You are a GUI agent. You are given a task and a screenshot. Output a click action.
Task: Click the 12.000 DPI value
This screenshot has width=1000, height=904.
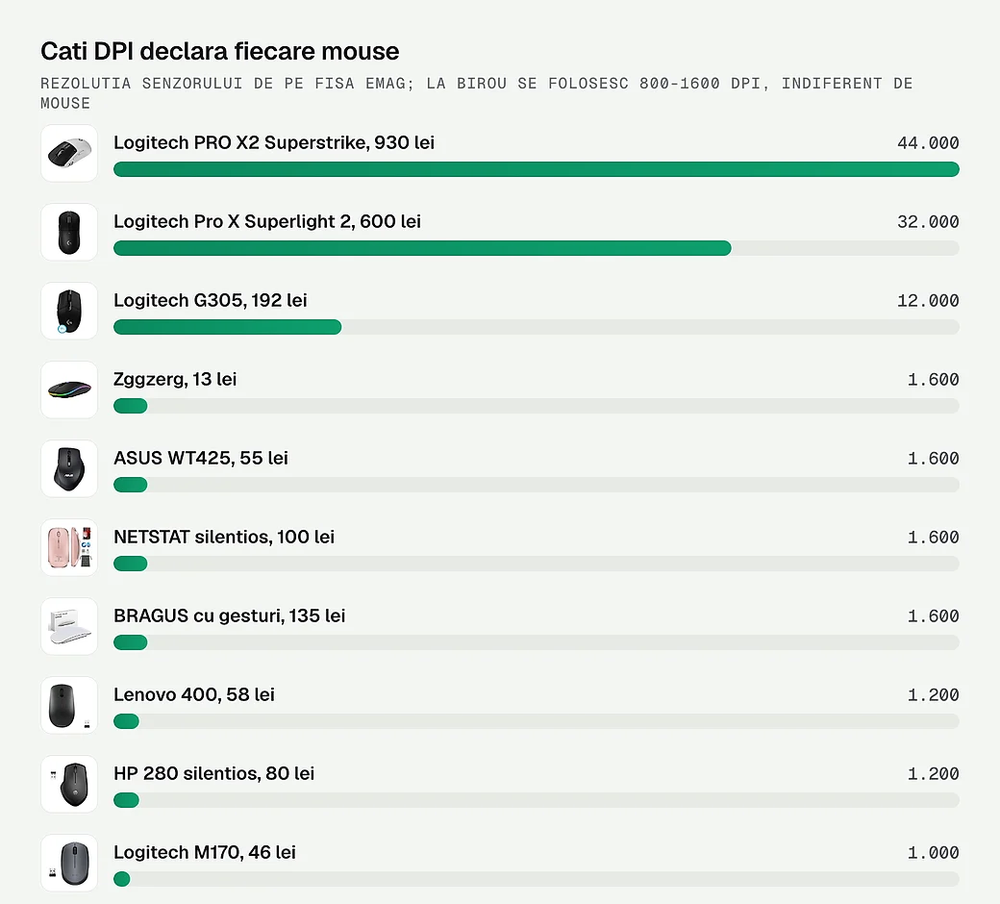928,300
